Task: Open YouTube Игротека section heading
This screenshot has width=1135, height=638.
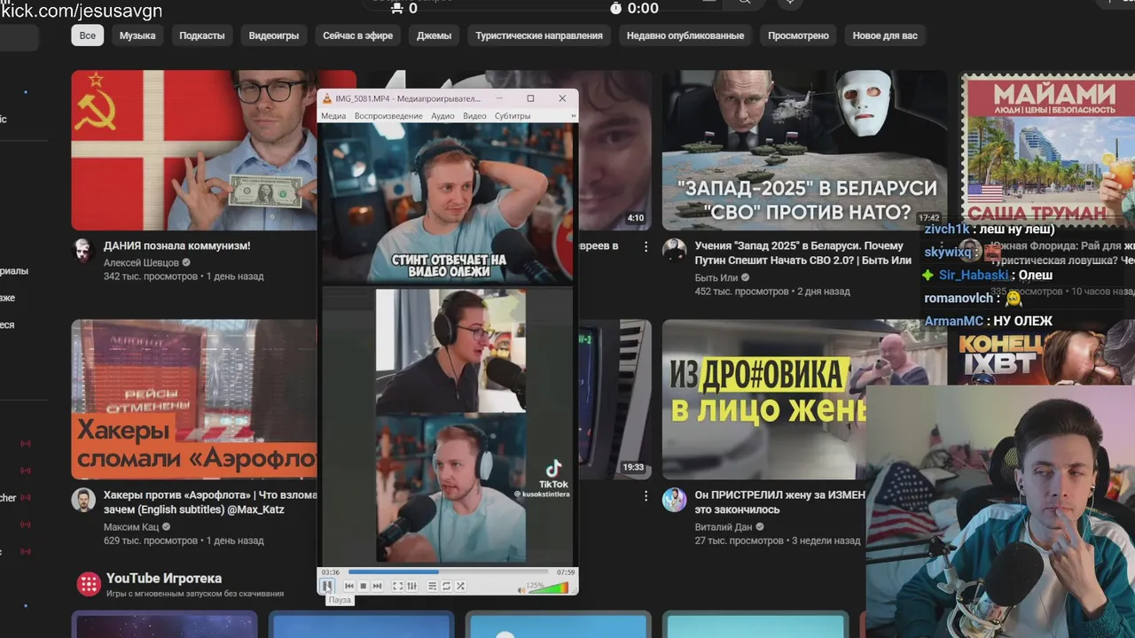Action: 164,578
